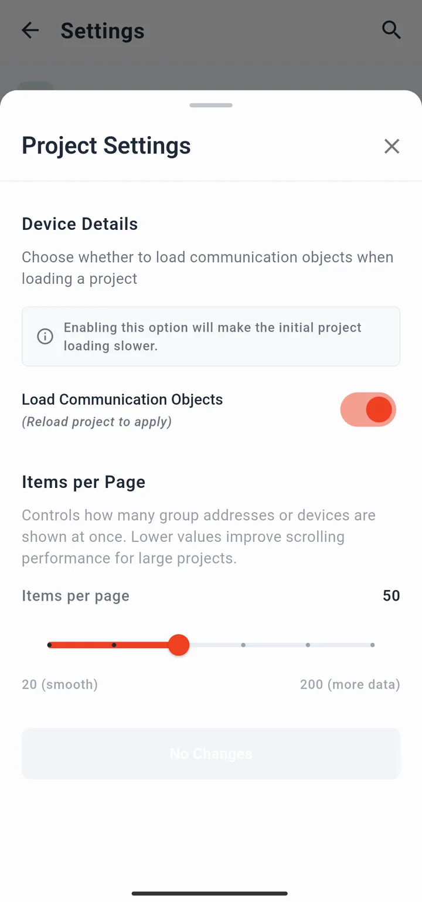Close the Project Settings sheet with X
Screen dimensions: 422x902
click(x=392, y=146)
